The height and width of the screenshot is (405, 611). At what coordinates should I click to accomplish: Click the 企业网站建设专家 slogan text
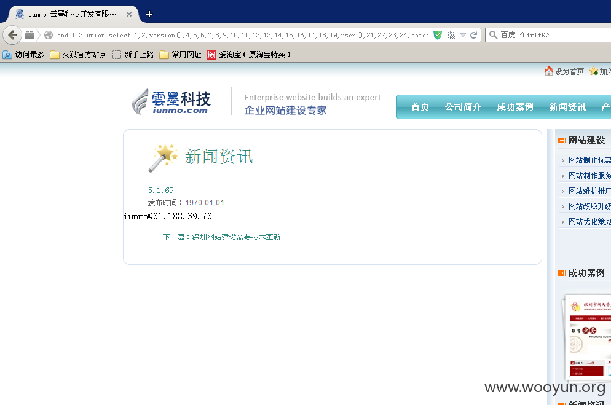coord(285,111)
